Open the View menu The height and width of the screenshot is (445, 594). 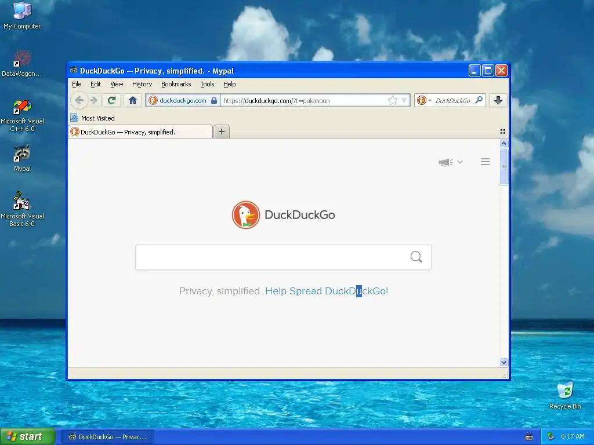(x=117, y=84)
